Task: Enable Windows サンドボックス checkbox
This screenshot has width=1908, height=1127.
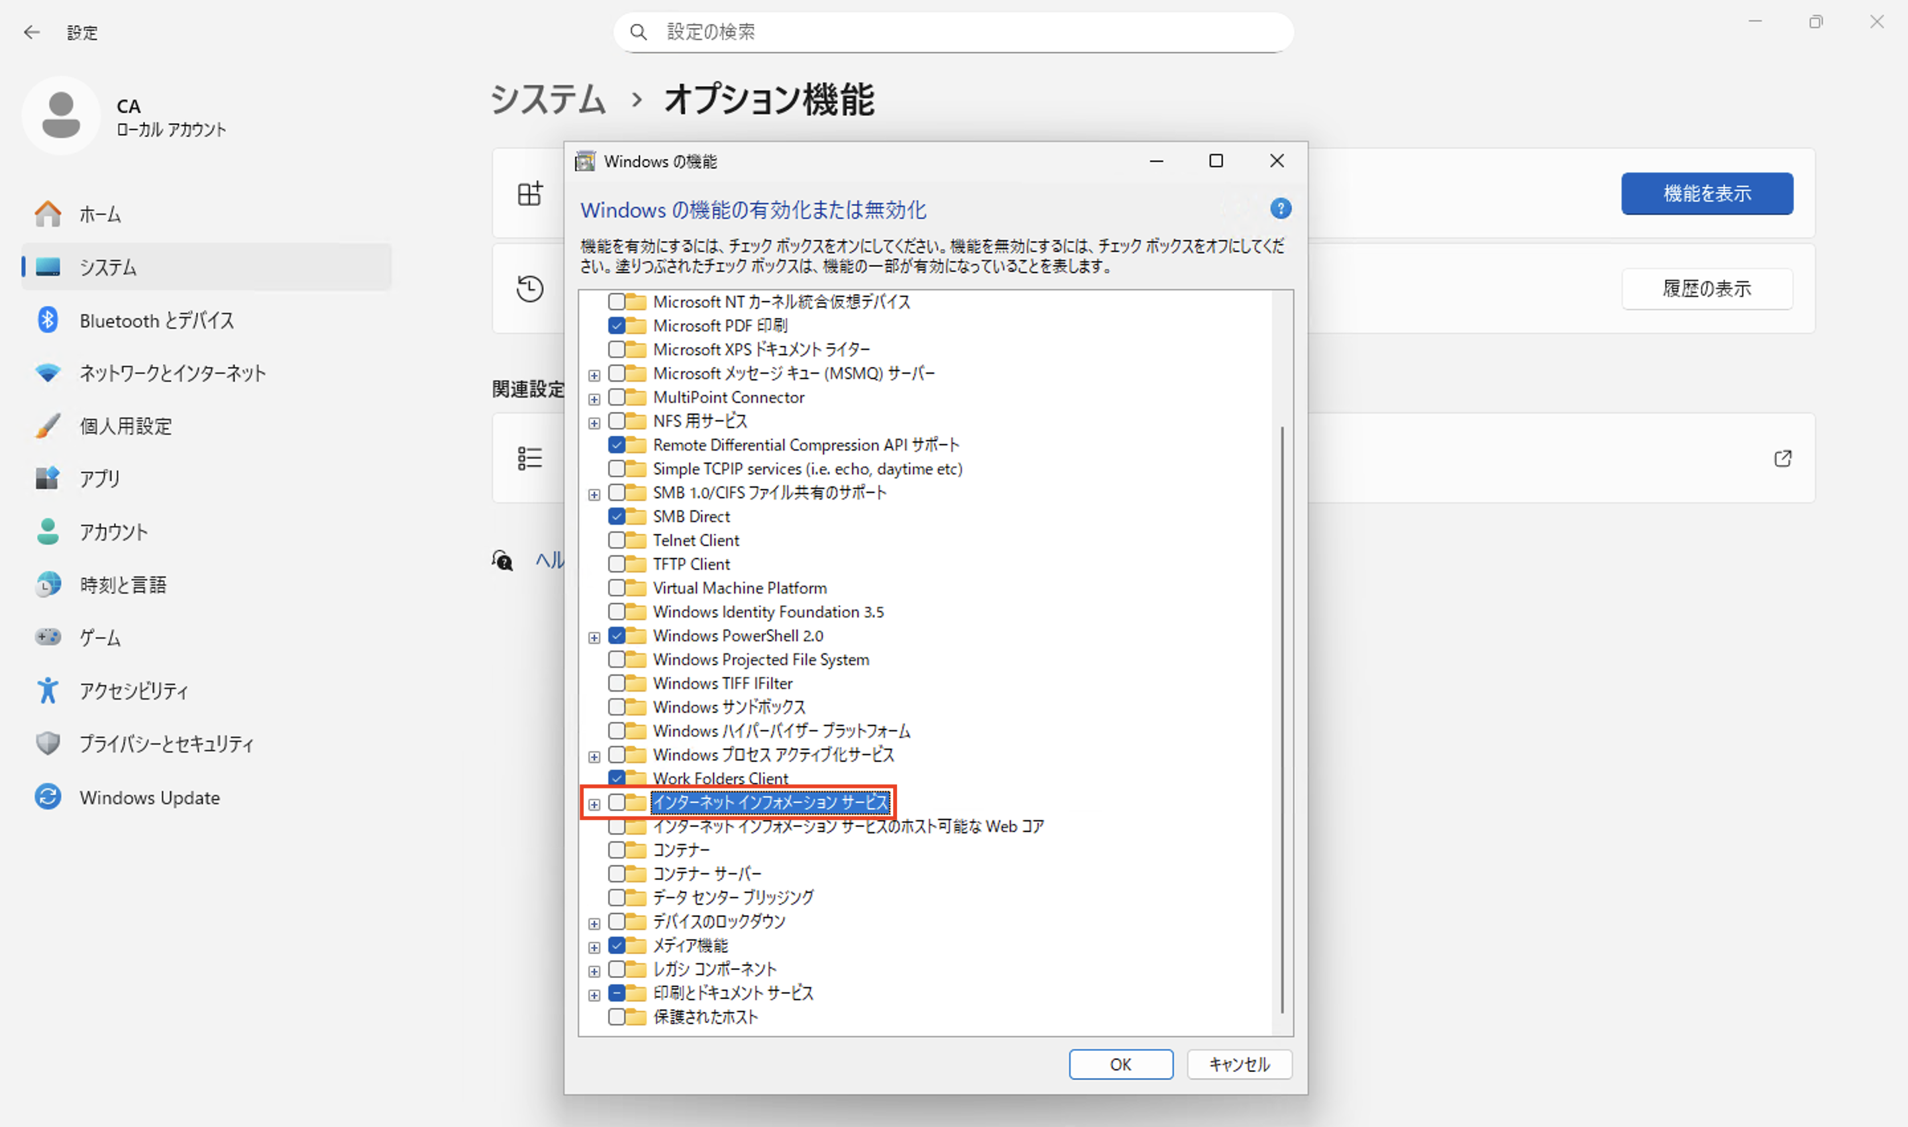Action: (x=617, y=707)
